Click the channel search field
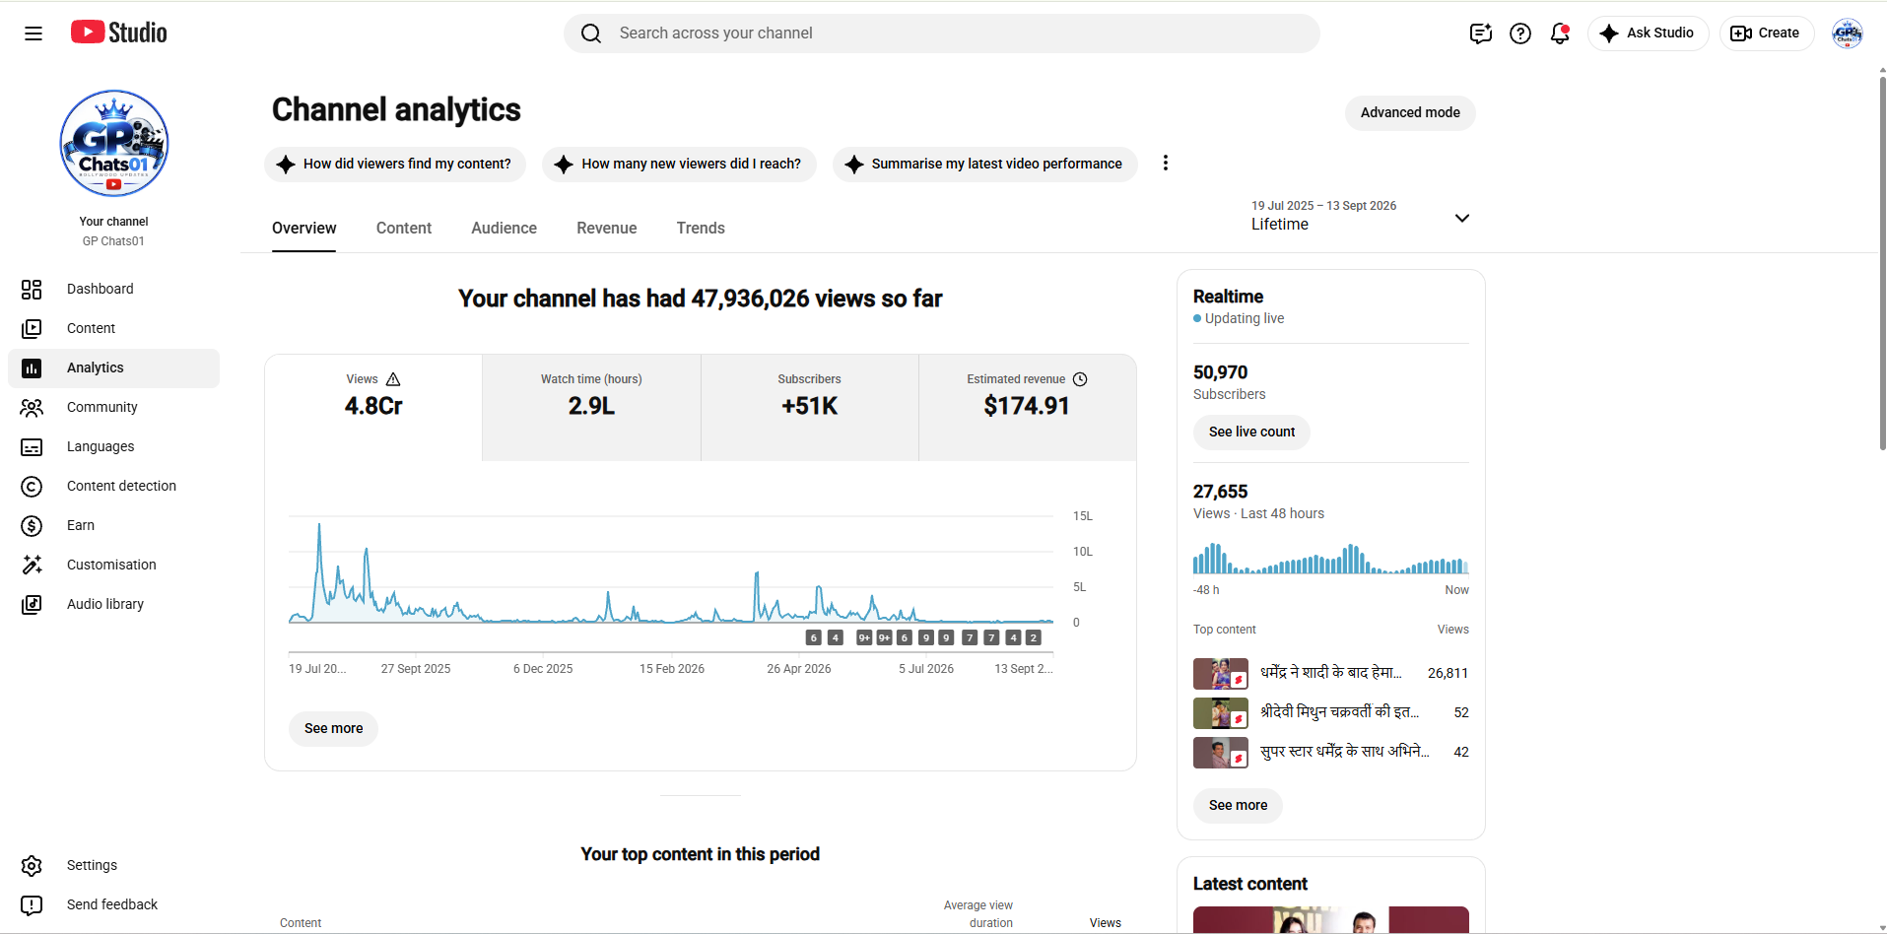The height and width of the screenshot is (934, 1887). 942,33
